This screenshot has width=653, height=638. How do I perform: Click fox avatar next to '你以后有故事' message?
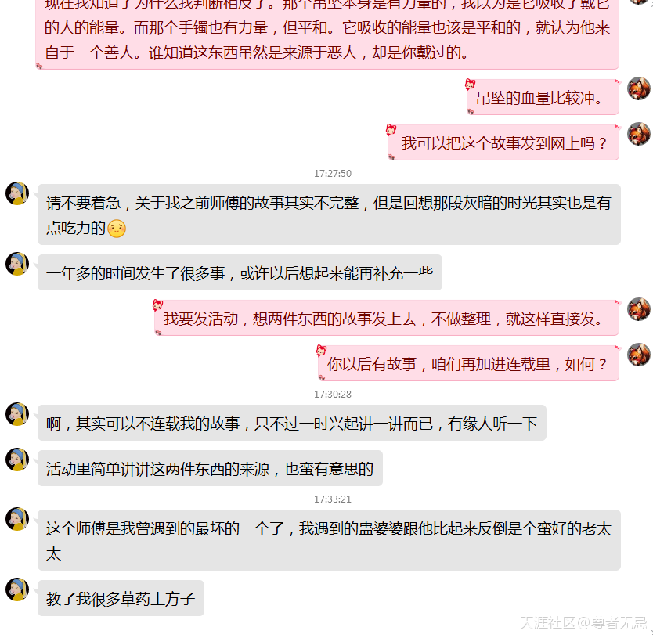[x=639, y=355]
